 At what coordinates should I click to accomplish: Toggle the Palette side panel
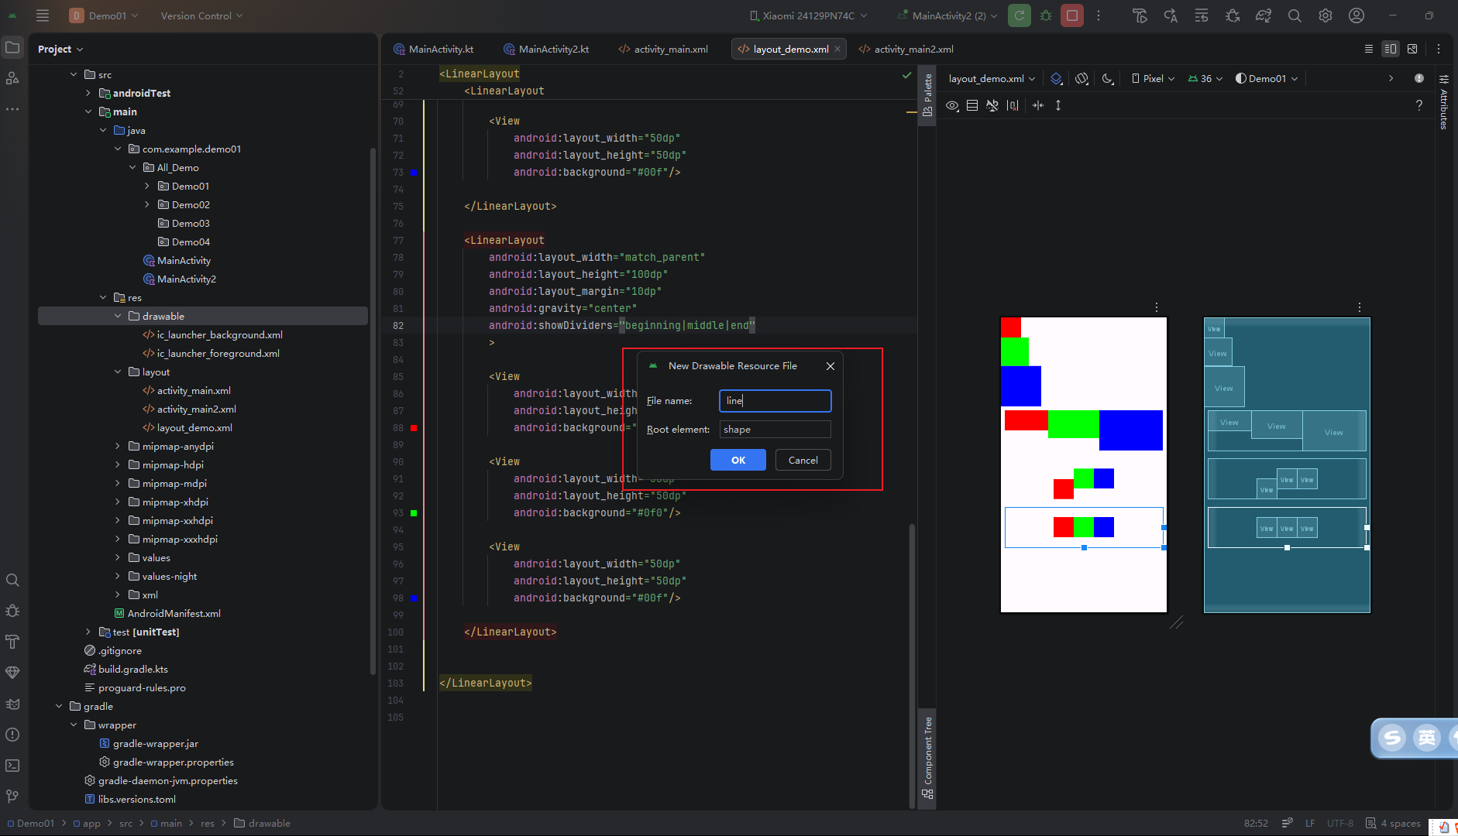[927, 94]
